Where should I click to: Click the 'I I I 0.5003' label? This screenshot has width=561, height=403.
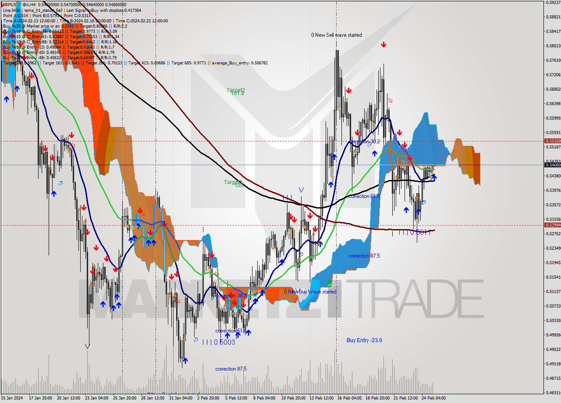coord(219,342)
